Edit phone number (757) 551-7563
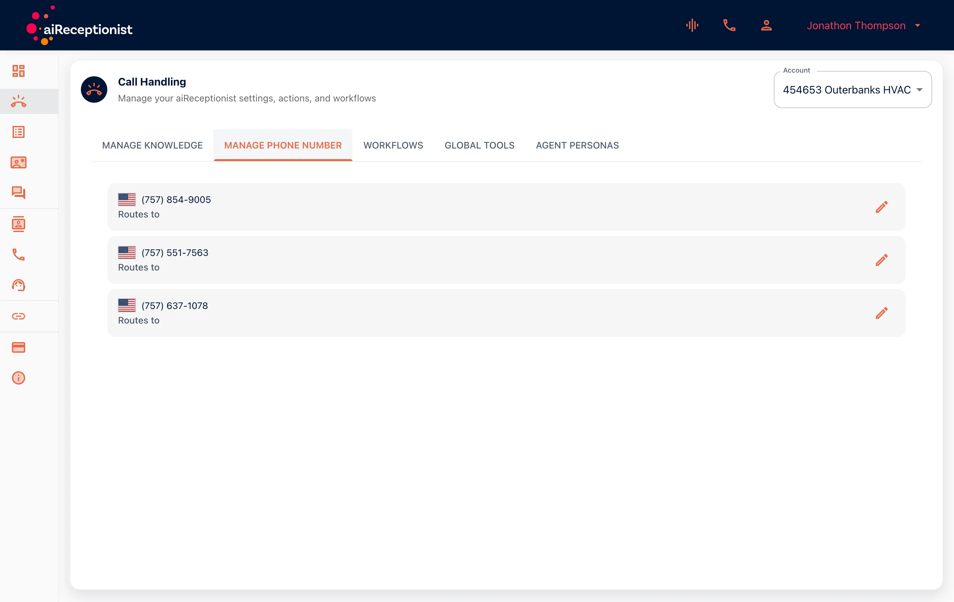This screenshot has width=954, height=602. (881, 260)
